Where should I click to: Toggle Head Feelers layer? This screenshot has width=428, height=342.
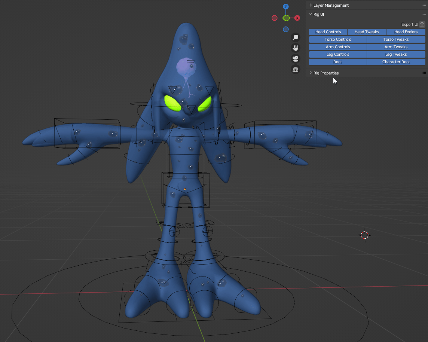(x=406, y=32)
